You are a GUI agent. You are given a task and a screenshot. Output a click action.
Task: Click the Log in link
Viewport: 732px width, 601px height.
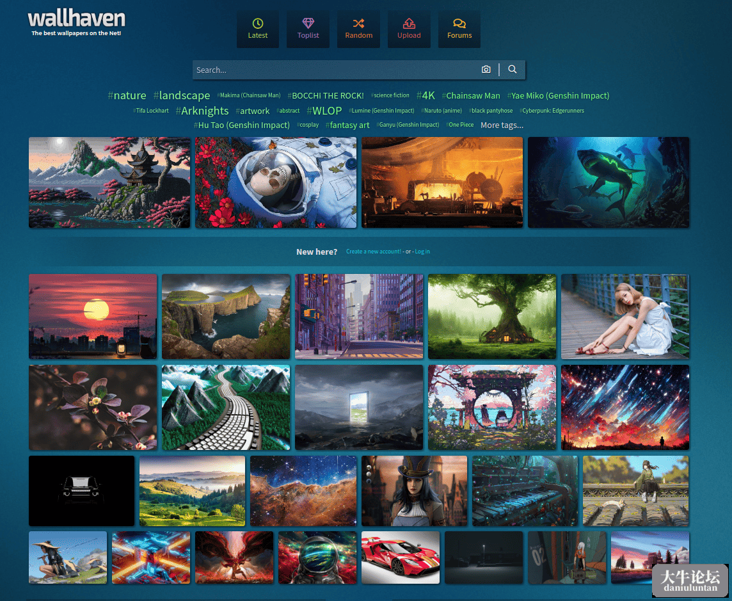[422, 252]
